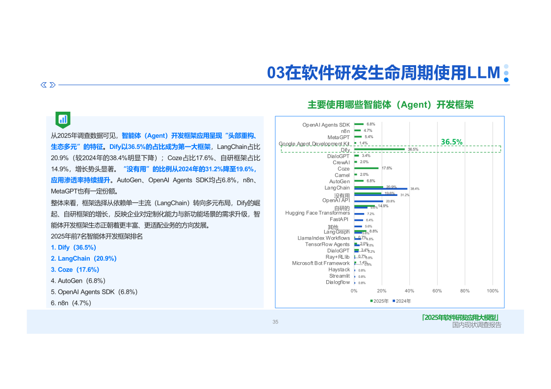This screenshot has height=389, width=551.
Task: Click the 80% x-axis tick label
Action: pos(465,291)
